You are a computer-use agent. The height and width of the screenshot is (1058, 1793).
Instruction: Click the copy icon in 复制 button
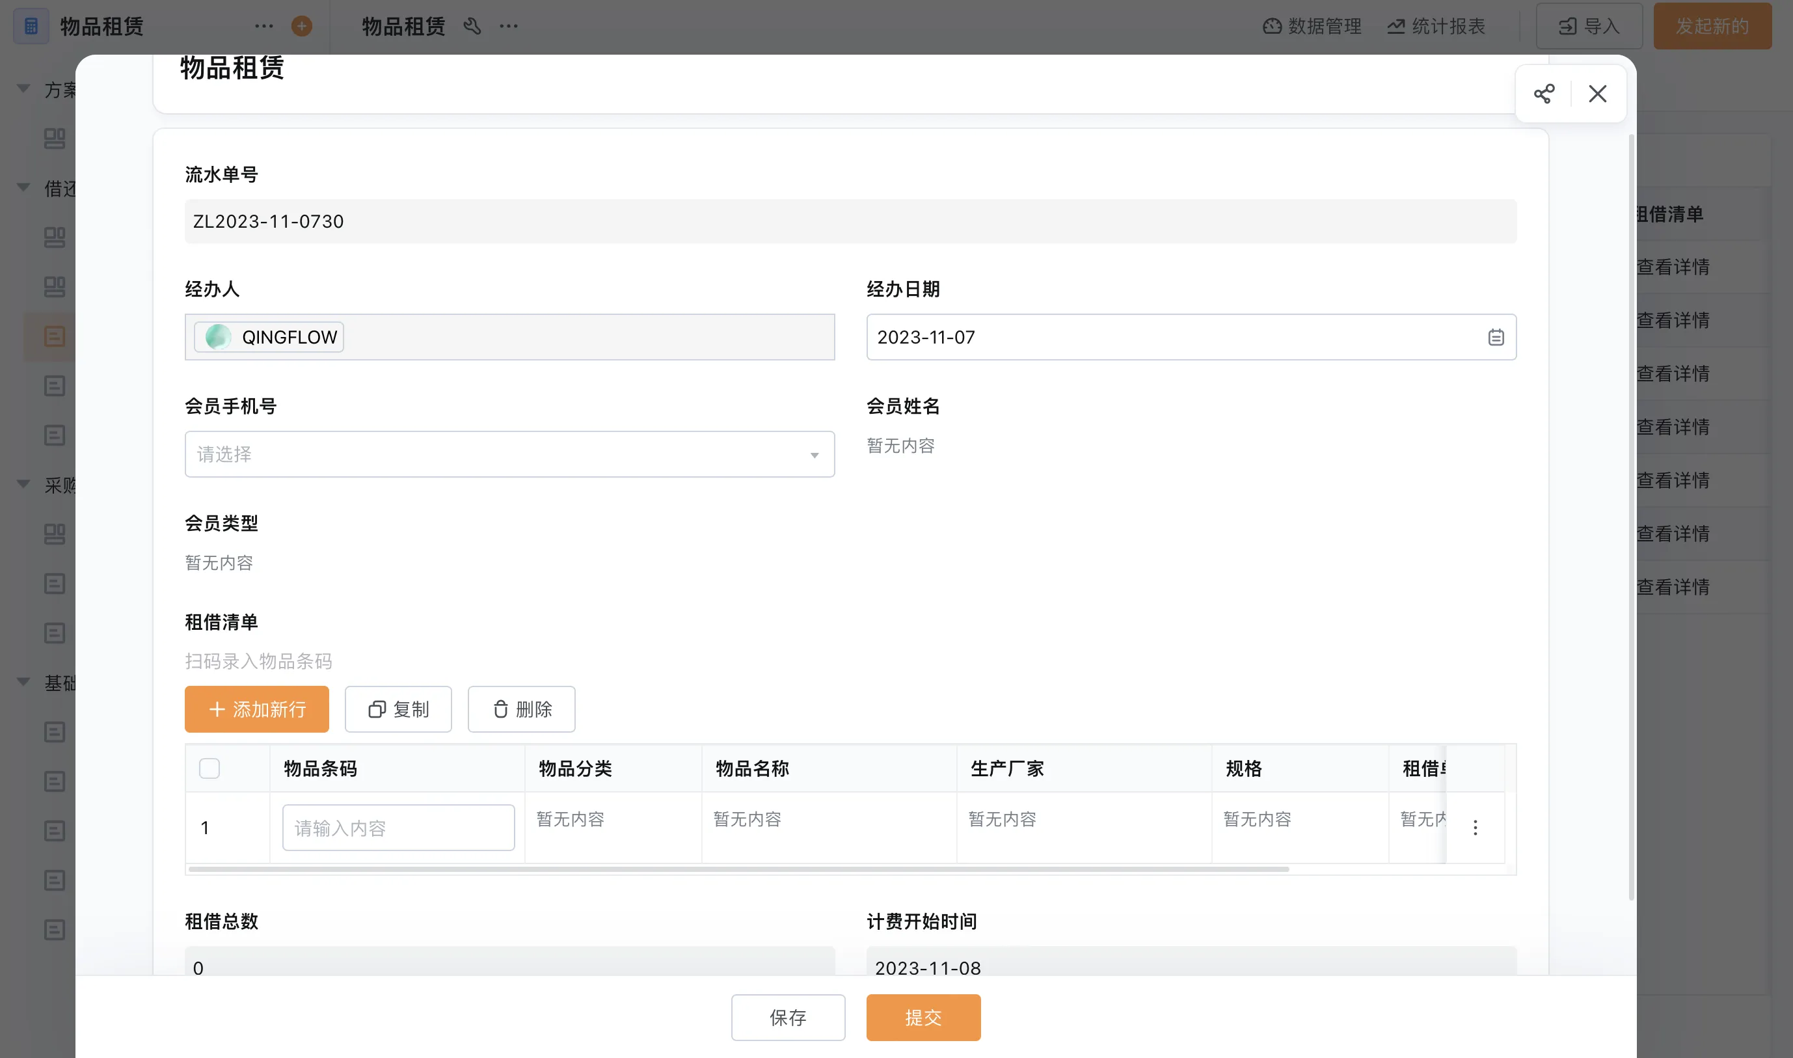376,709
